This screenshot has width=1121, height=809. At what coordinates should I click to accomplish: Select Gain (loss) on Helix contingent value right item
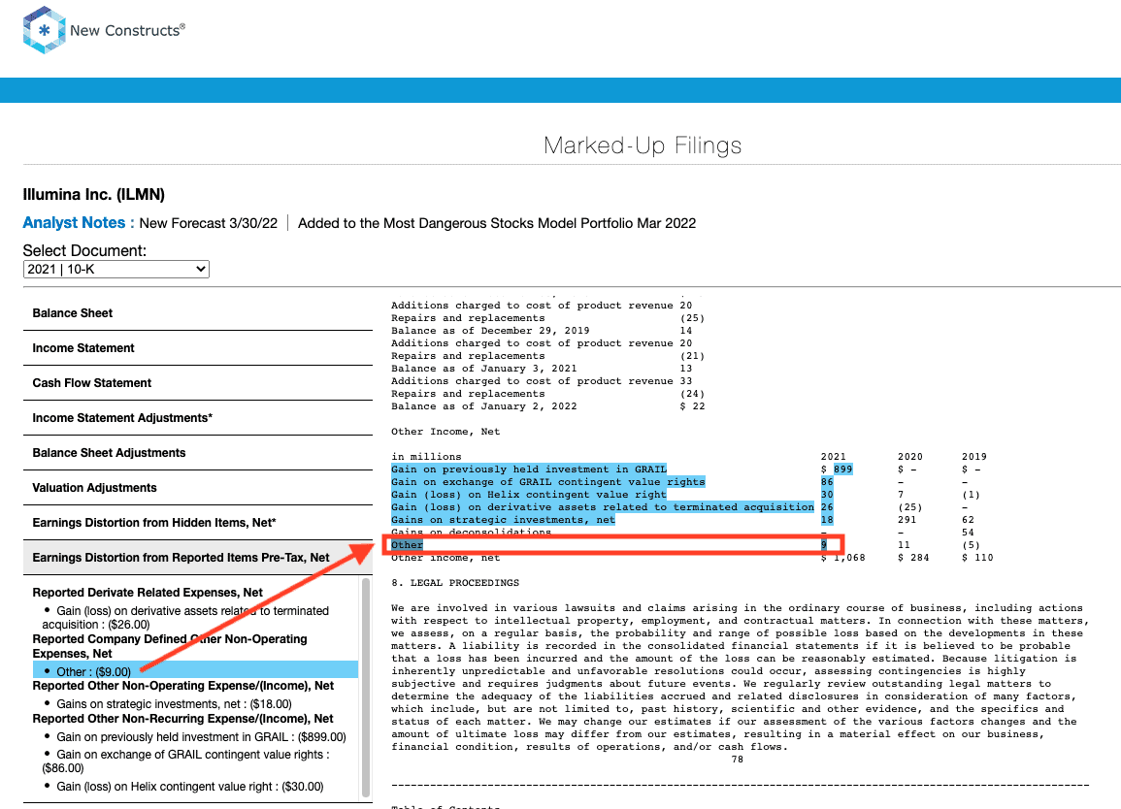tap(189, 786)
